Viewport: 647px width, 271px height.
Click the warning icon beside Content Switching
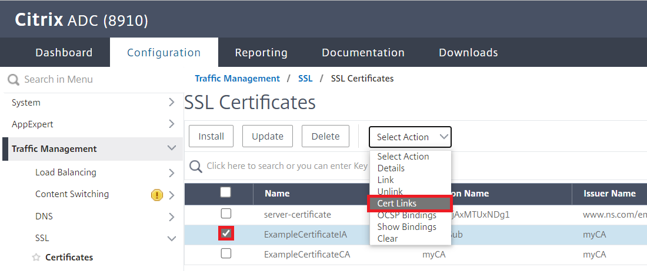(157, 195)
